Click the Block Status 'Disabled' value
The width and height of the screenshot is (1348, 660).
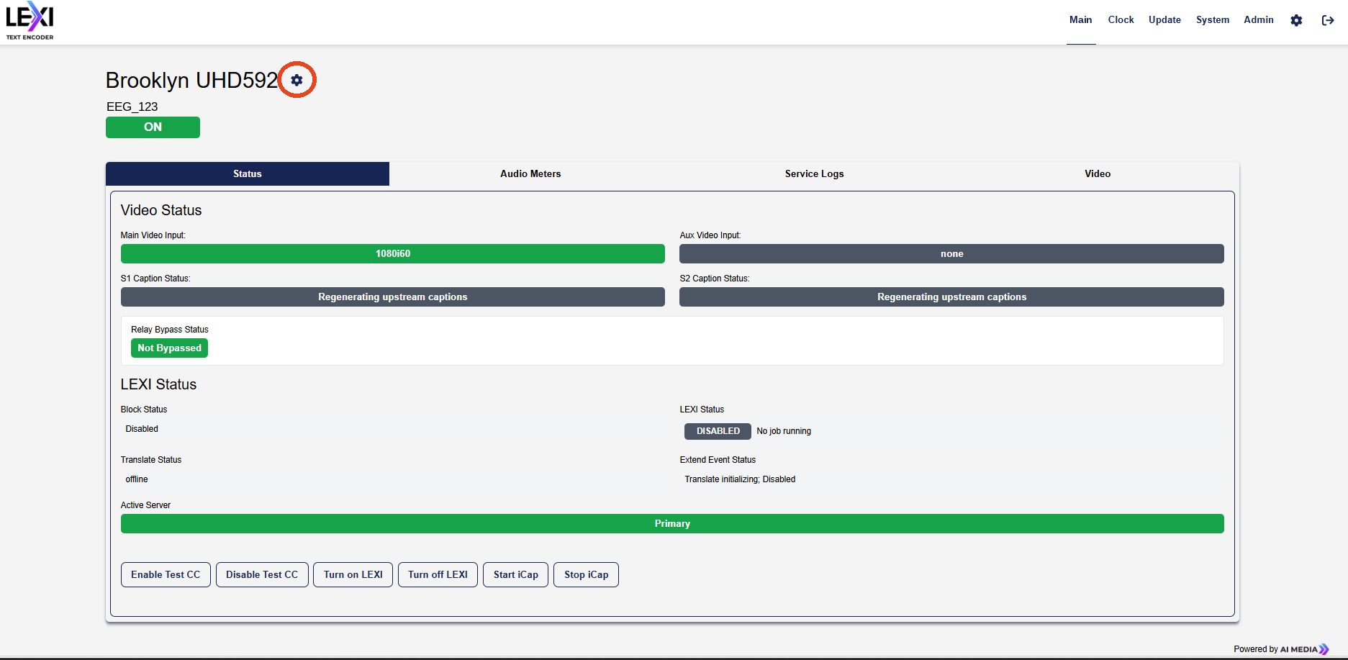click(x=142, y=429)
